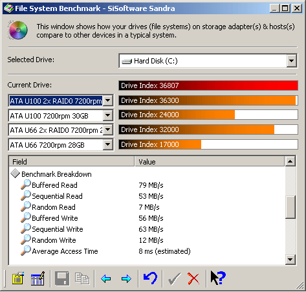Click the Copy documents toolbar icon
The height and width of the screenshot is (292, 306).
[82, 278]
